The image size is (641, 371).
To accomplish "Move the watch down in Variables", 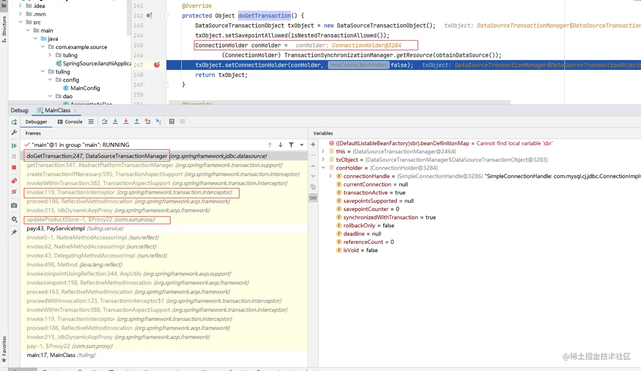I will point(313,176).
